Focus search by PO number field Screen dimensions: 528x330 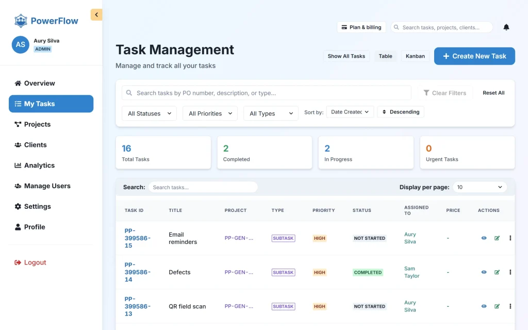(267, 93)
